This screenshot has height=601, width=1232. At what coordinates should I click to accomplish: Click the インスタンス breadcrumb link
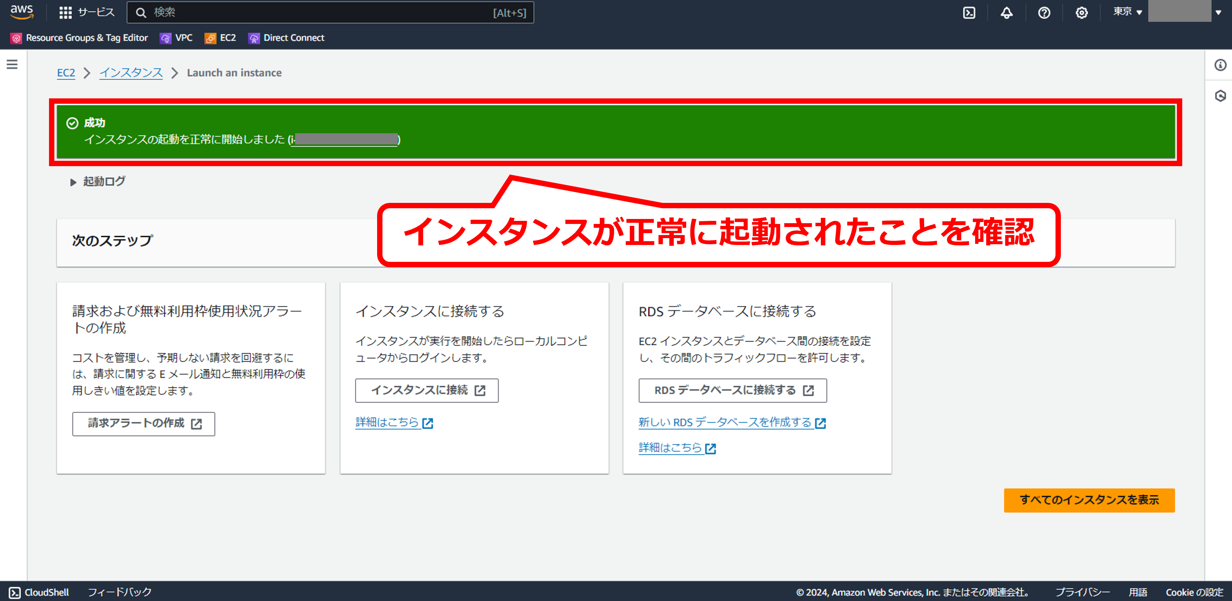131,73
